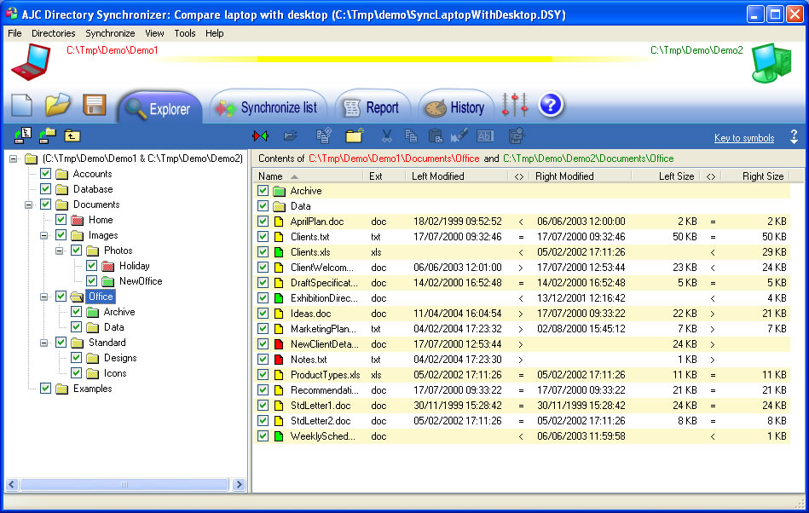Viewport: 809px width, 513px height.
Task: Click the file properties icon with question mark
Action: click(323, 136)
